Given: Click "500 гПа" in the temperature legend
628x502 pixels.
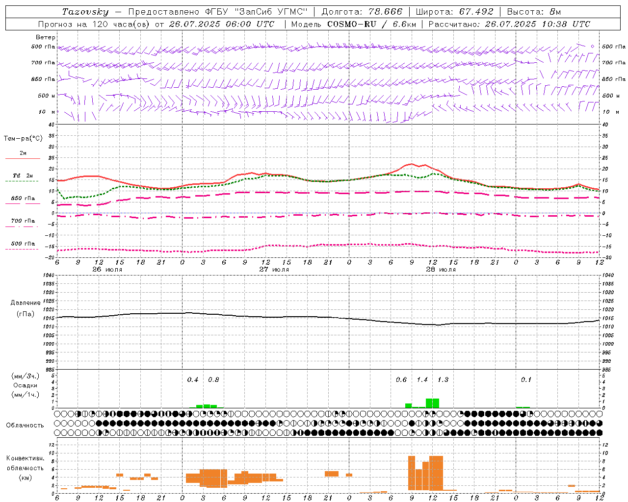Looking at the screenshot, I should click(23, 244).
